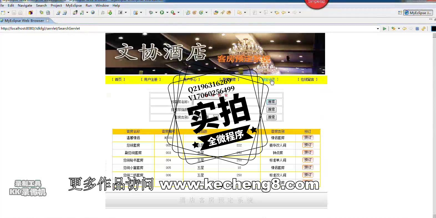Open the Navigate menu
The image size is (436, 218).
[x=25, y=5]
